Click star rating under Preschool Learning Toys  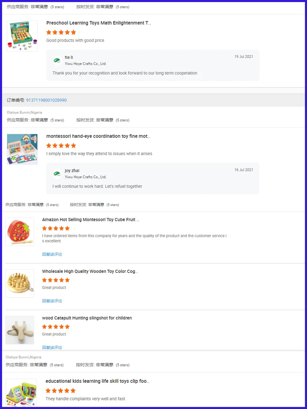click(x=61, y=32)
